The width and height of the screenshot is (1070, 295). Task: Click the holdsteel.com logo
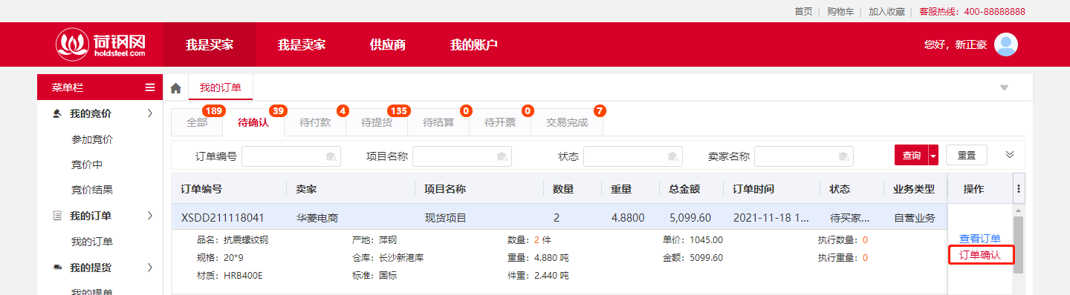click(100, 44)
